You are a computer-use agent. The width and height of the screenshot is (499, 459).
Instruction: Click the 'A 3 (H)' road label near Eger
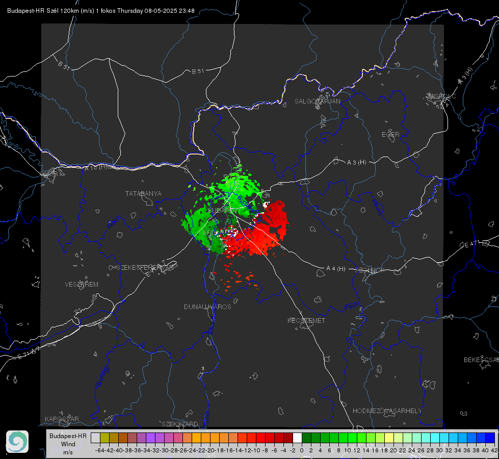point(356,162)
